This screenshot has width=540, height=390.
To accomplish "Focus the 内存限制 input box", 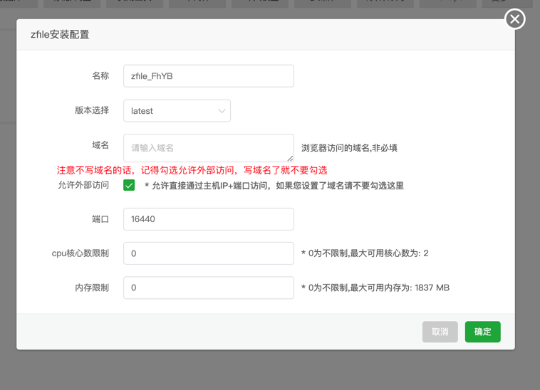I will coord(208,288).
